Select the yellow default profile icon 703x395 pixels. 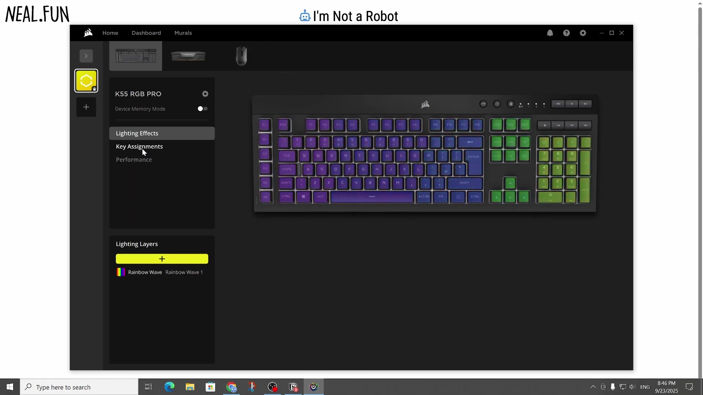pos(86,80)
